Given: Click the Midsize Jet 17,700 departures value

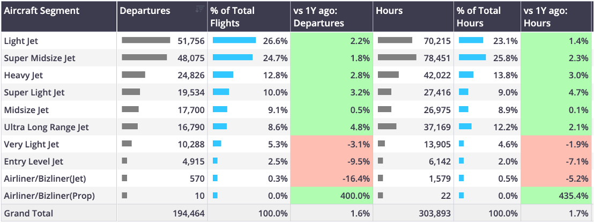Looking at the screenshot, I should (191, 110).
